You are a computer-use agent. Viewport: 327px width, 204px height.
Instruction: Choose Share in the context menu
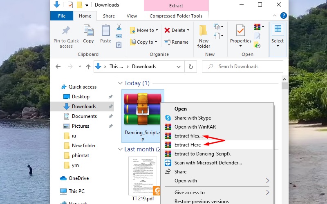pos(217,171)
